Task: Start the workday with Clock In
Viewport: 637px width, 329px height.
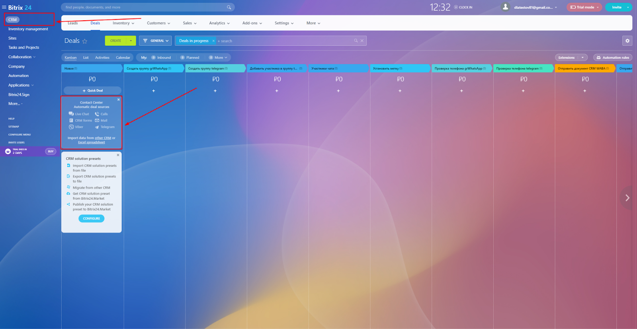Action: [463, 7]
